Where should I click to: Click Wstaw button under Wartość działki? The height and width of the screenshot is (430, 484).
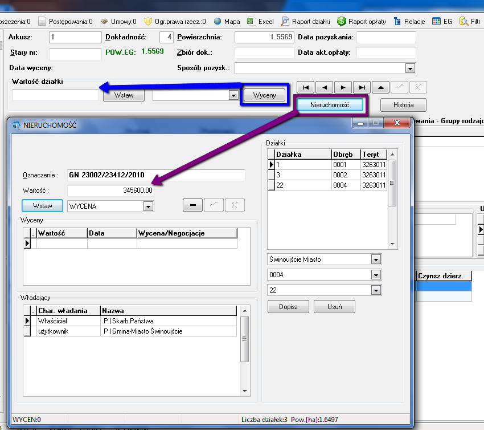click(124, 95)
